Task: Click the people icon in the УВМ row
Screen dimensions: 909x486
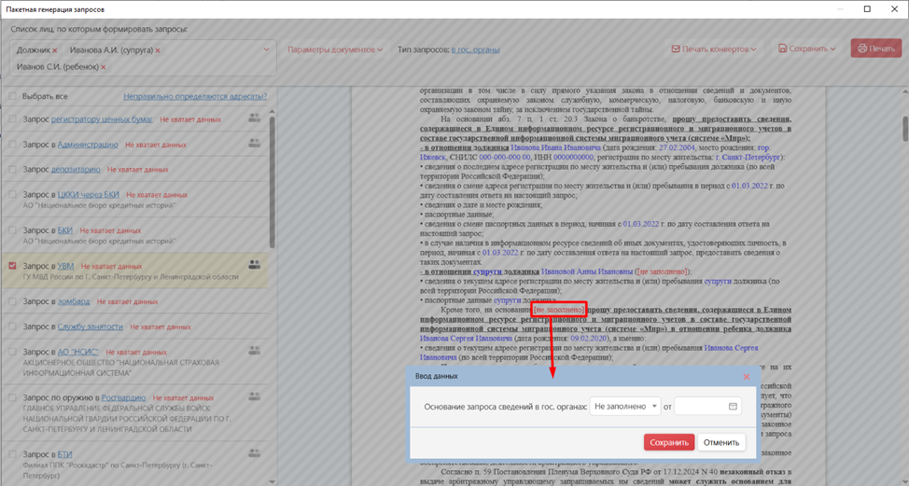Action: (254, 265)
